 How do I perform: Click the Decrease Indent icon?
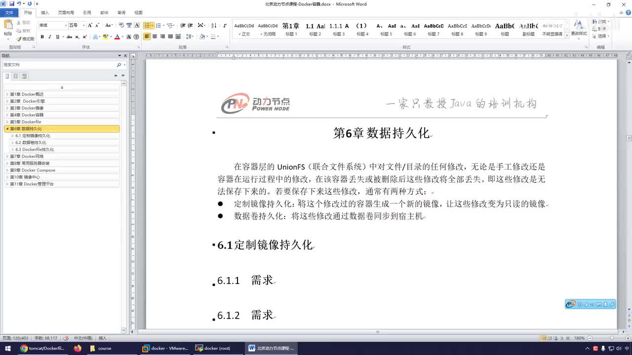pyautogui.click(x=183, y=25)
